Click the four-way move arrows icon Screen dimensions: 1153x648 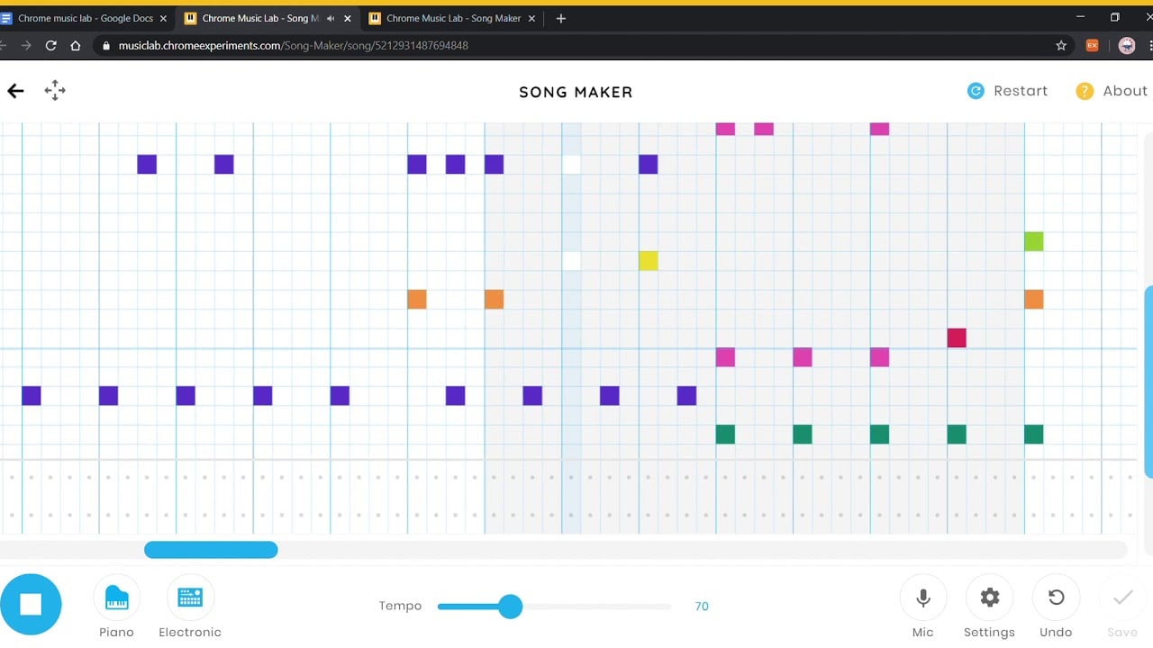coord(55,90)
